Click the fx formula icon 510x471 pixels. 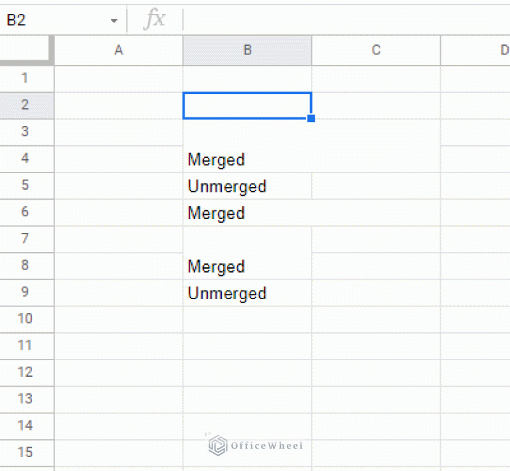155,19
